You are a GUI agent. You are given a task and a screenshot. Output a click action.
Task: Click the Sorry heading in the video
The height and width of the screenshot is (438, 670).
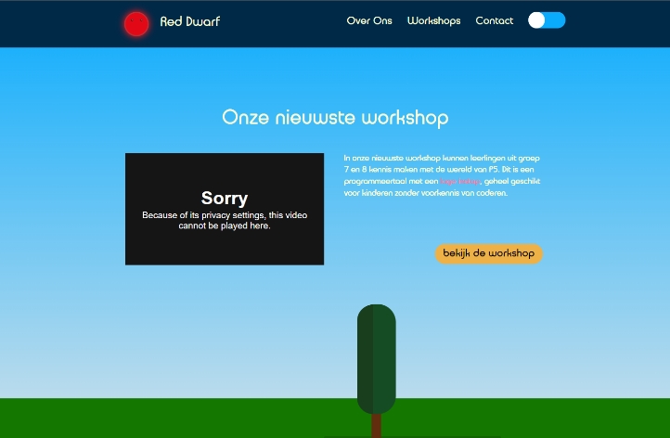tap(225, 198)
